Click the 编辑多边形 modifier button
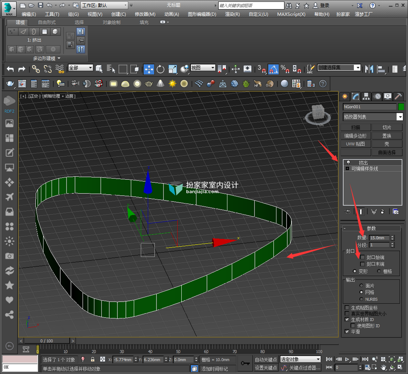408x374 pixels. pyautogui.click(x=355, y=136)
